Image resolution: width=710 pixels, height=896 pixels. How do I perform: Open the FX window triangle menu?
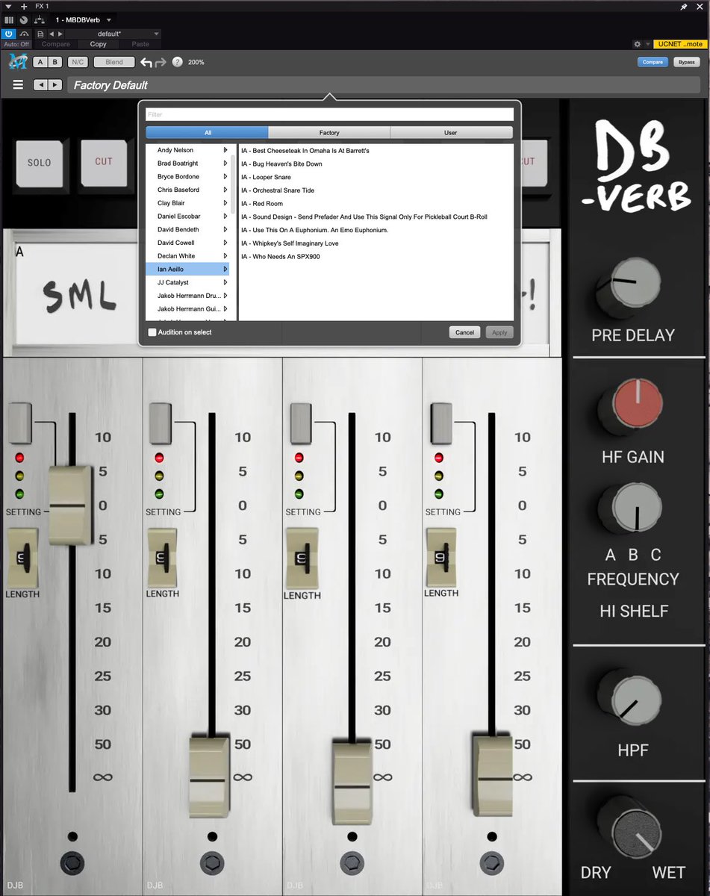8,6
